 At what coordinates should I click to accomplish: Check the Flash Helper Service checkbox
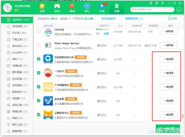click(x=39, y=45)
